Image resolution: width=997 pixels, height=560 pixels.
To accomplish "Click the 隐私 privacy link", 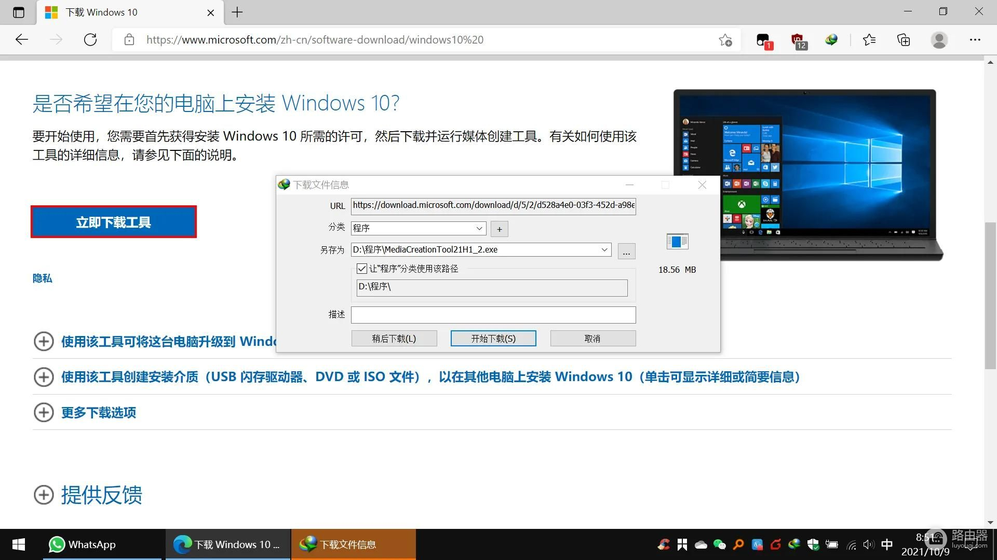I will [x=42, y=278].
